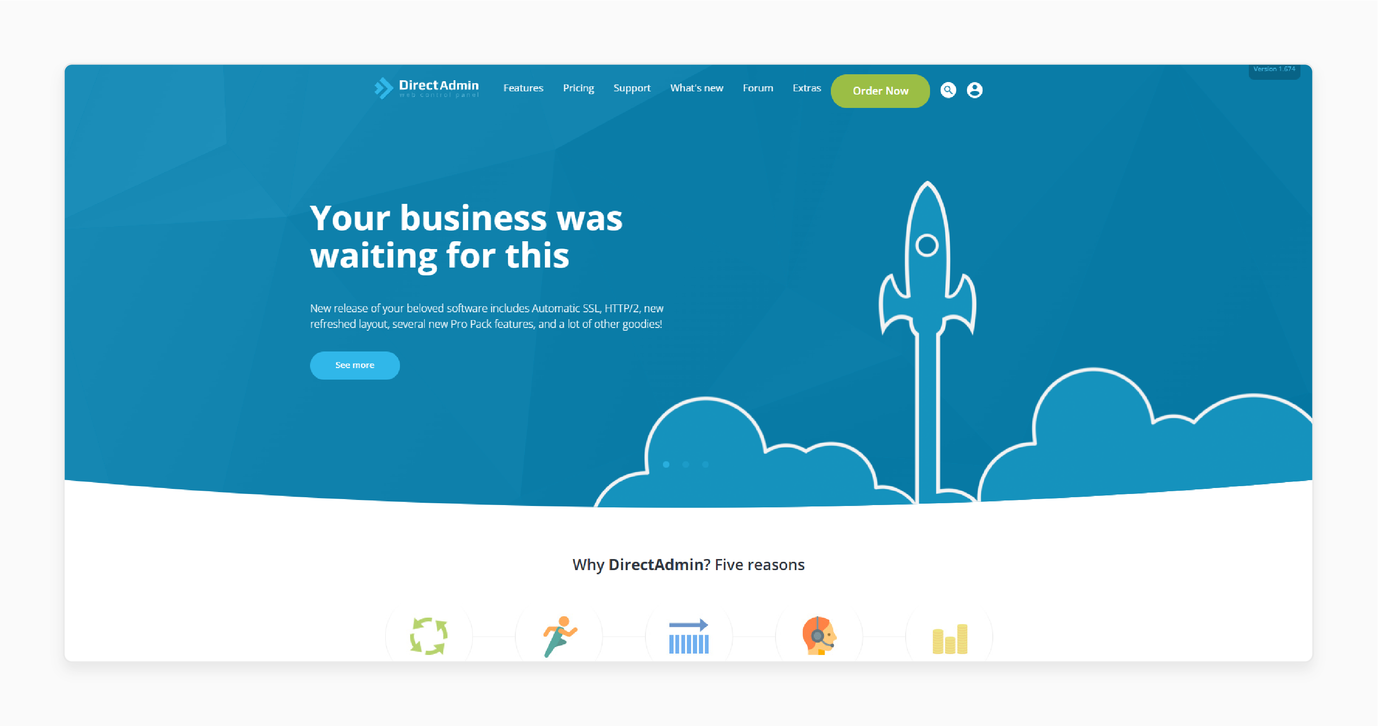The height and width of the screenshot is (726, 1378).
Task: Click the Support navigation link
Action: click(x=632, y=89)
